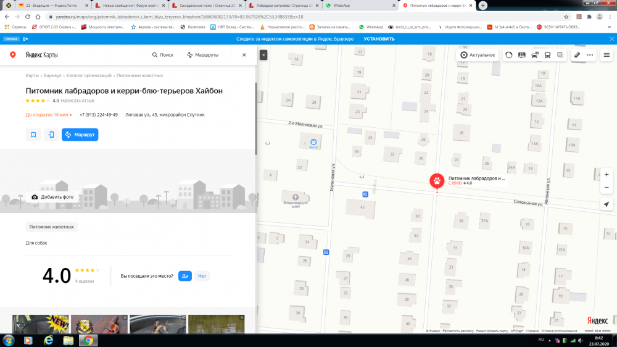Collapse the side panel with the arrow

263,55
